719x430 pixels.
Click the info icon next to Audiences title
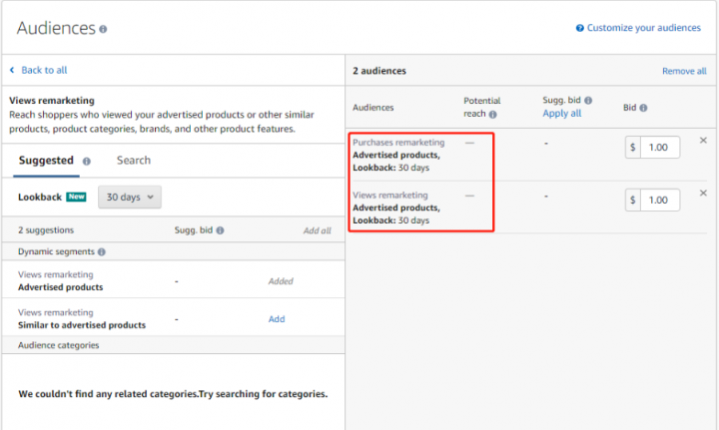pos(104,29)
